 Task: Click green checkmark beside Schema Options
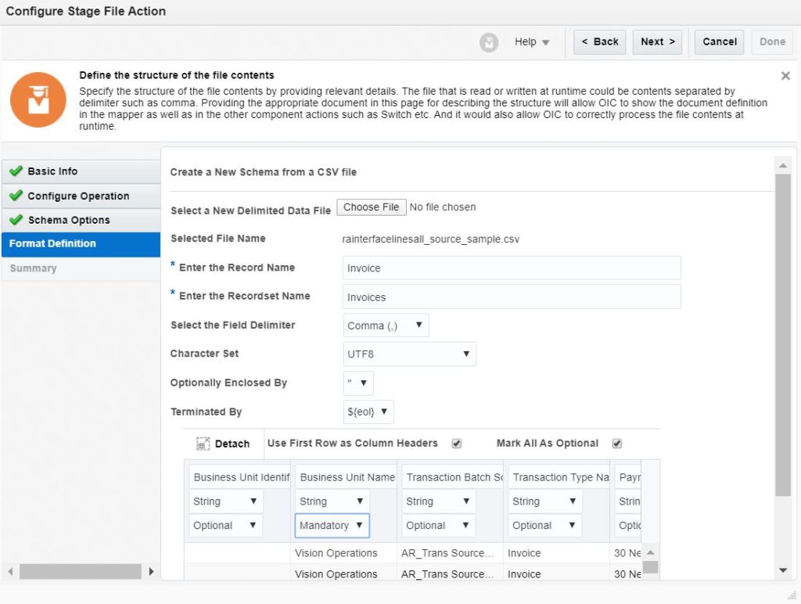16,220
